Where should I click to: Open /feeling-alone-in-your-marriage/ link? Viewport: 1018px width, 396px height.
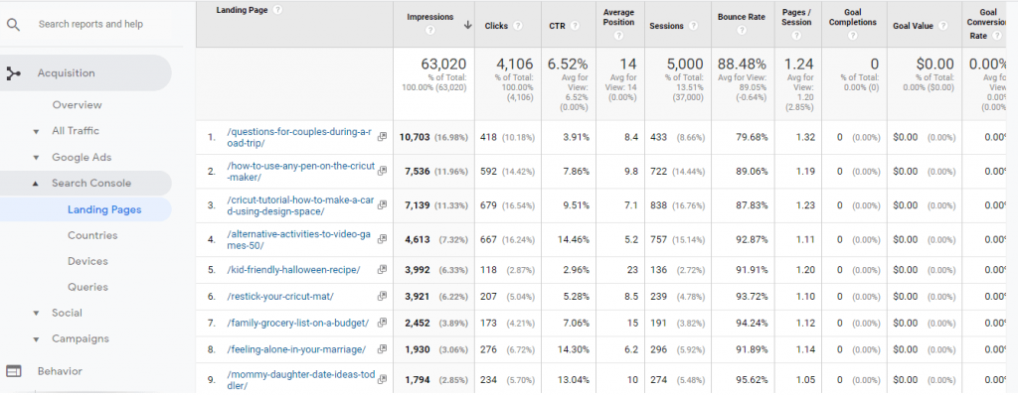pyautogui.click(x=296, y=349)
